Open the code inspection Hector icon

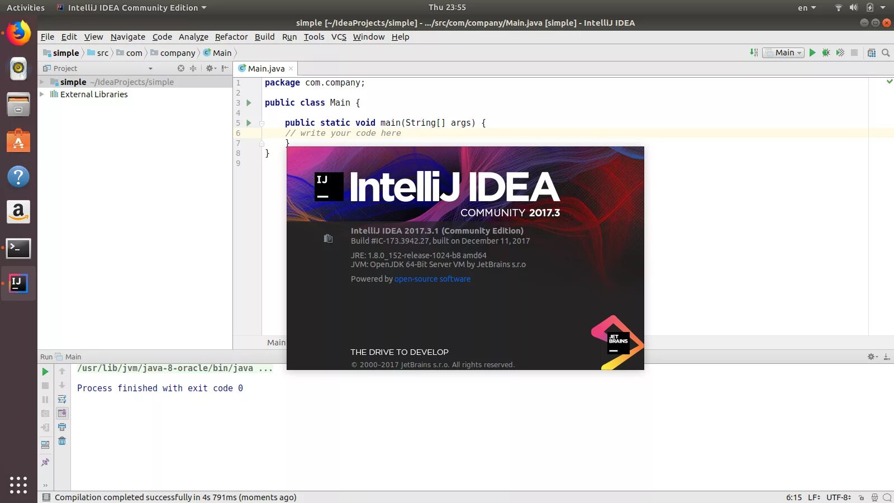(x=874, y=497)
